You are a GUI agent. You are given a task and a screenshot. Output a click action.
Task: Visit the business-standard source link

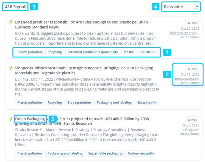tap(184, 33)
